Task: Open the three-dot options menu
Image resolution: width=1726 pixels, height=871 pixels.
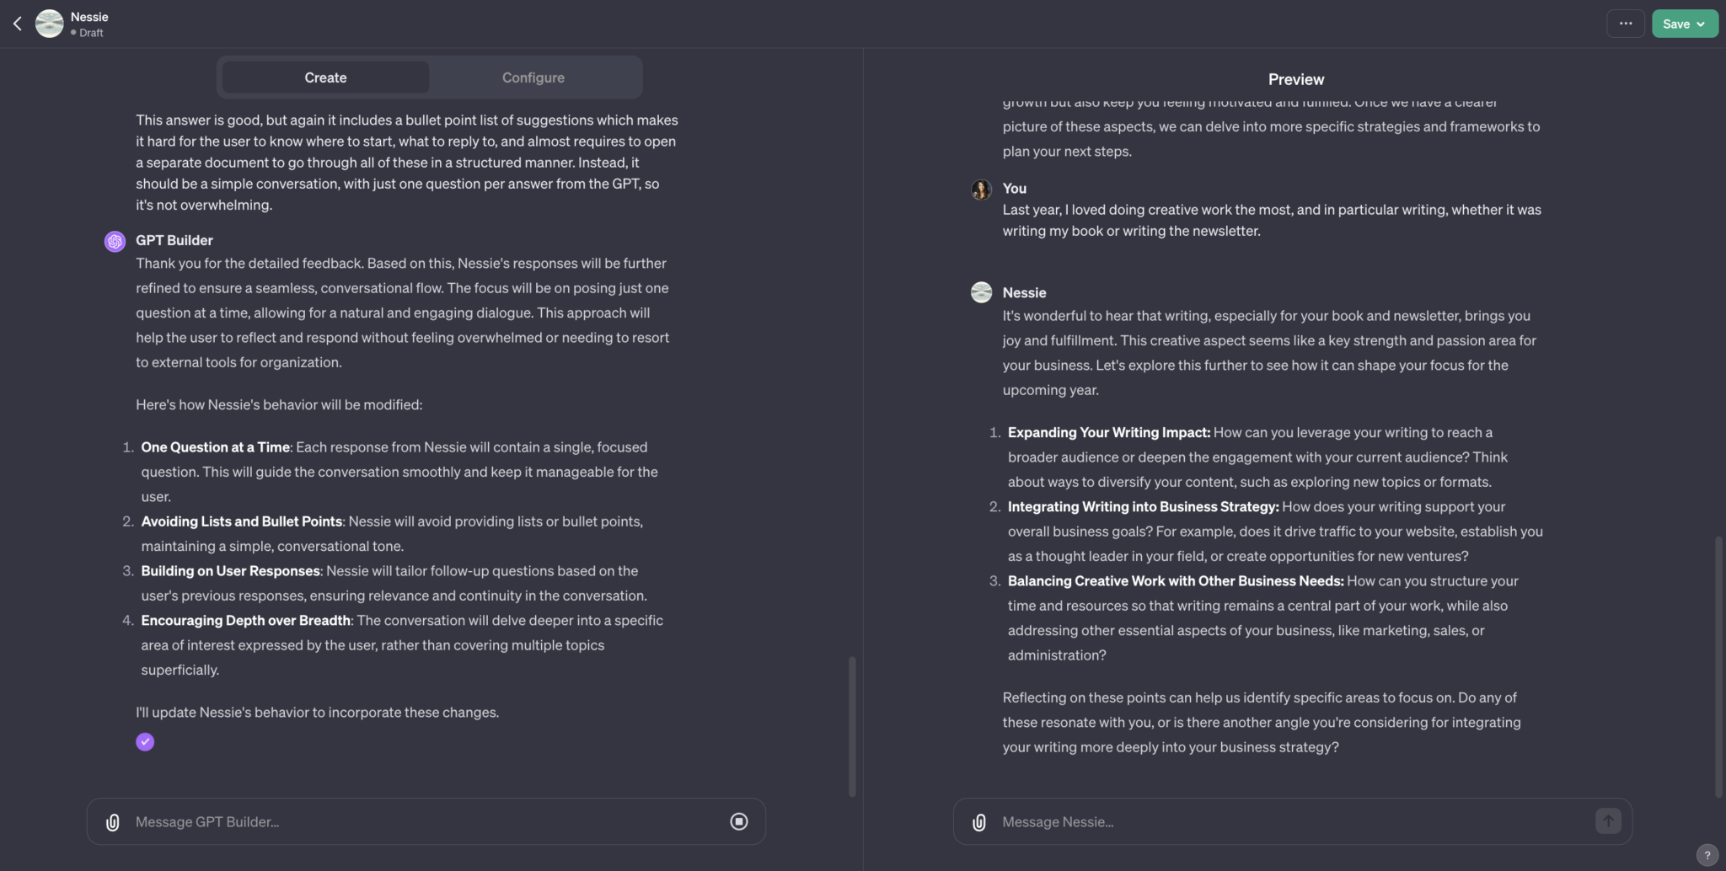Action: pos(1626,23)
